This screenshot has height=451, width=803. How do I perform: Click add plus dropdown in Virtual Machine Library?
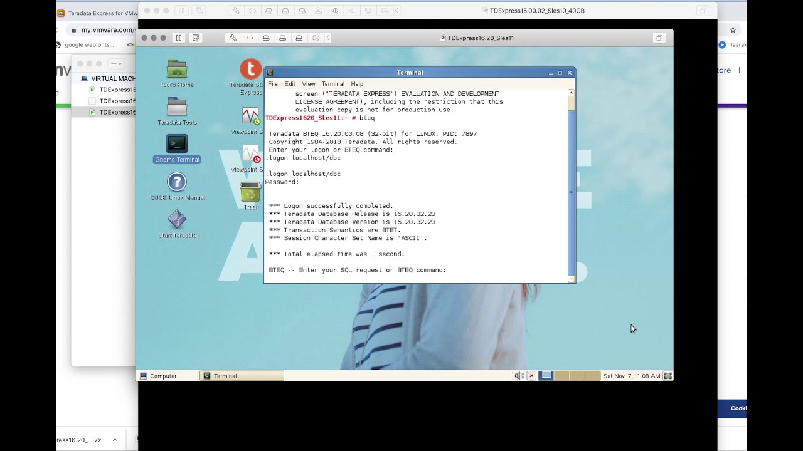click(117, 63)
